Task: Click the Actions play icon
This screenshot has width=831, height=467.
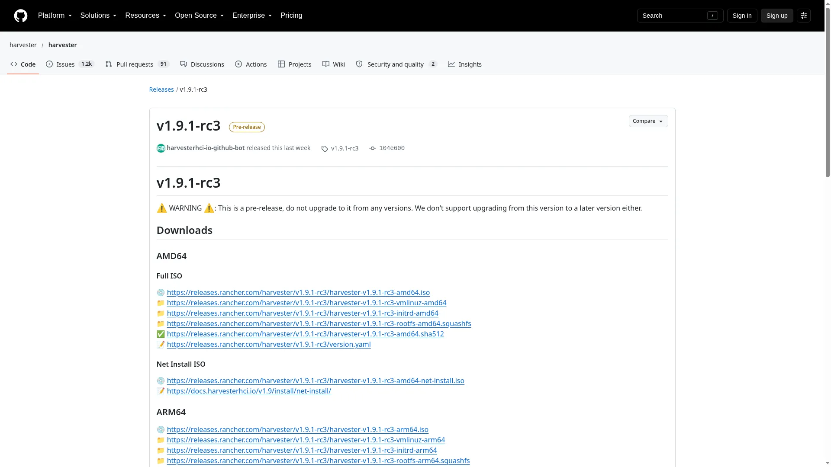Action: tap(238, 64)
